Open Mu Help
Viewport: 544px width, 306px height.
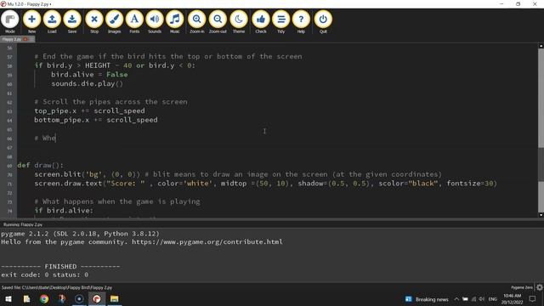click(301, 22)
